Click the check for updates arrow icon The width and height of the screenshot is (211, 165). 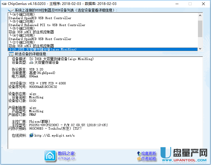point(138,153)
